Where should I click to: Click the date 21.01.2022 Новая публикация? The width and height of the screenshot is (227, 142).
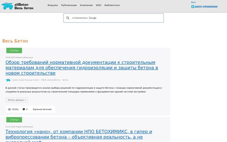19,127
